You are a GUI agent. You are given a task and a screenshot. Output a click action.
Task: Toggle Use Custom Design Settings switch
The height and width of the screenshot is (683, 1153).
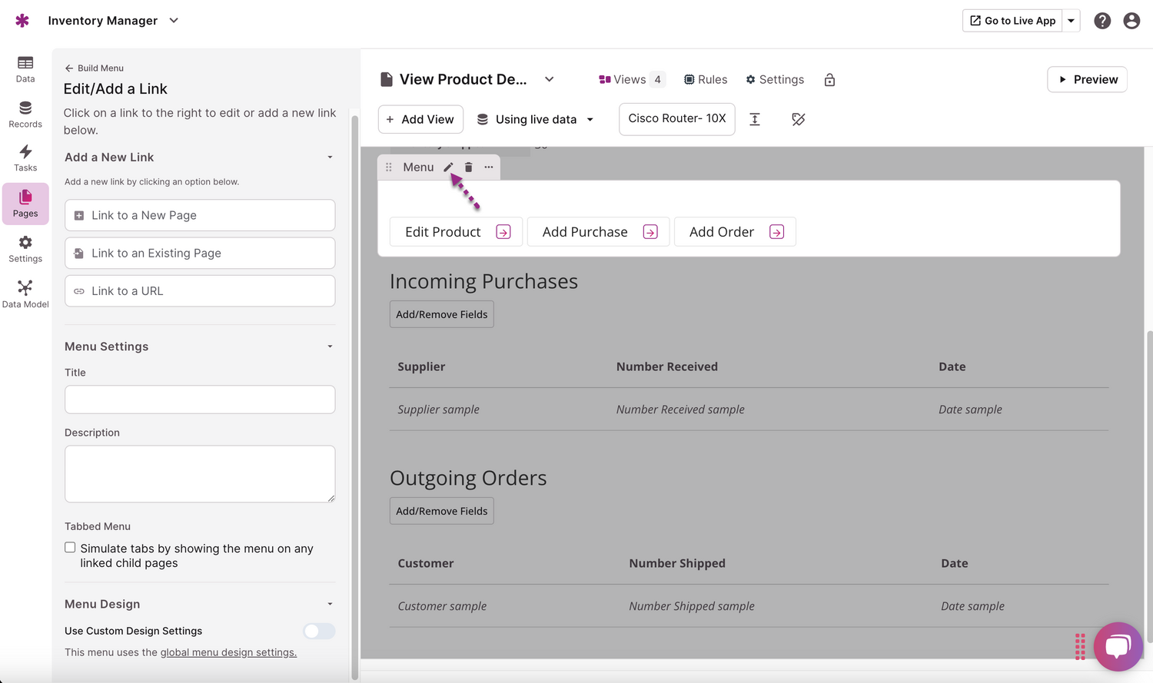[319, 631]
